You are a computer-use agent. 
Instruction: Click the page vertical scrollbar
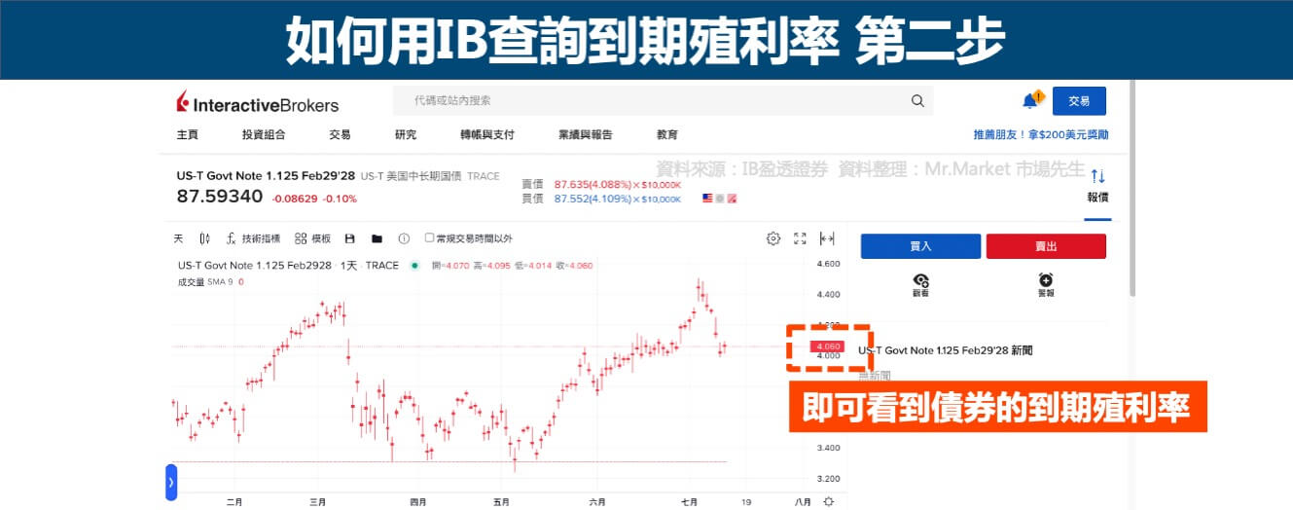click(1131, 190)
